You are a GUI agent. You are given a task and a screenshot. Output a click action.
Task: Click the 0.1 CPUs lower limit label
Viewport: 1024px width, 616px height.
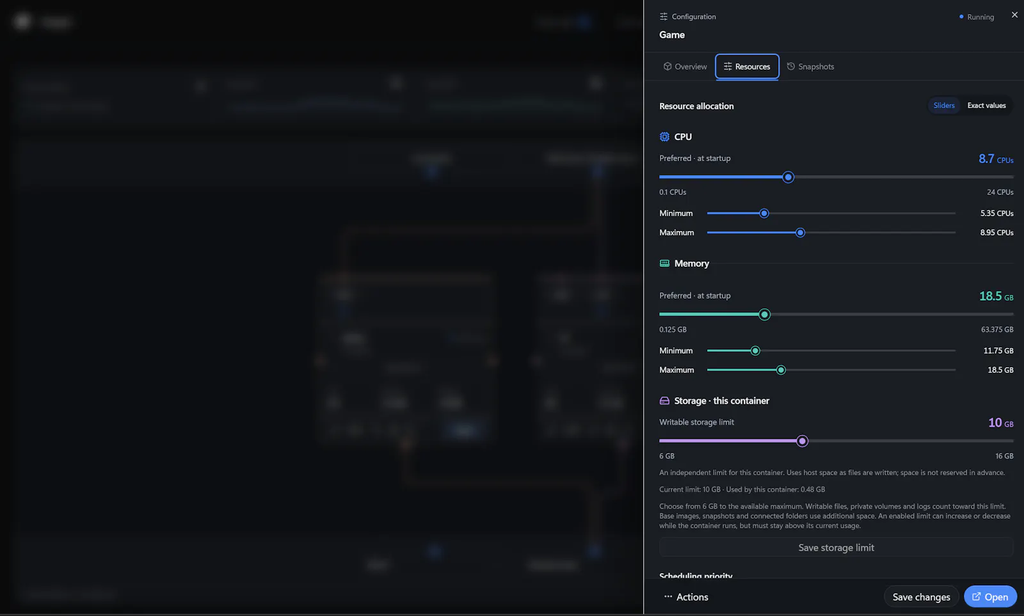pos(673,193)
